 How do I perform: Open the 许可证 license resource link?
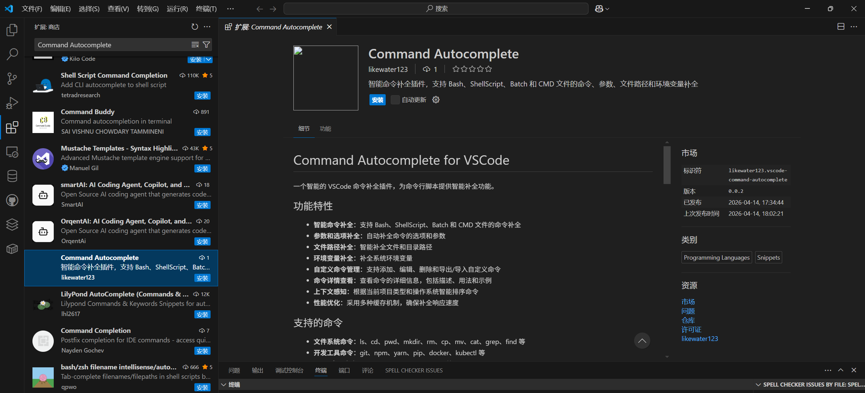click(x=692, y=330)
